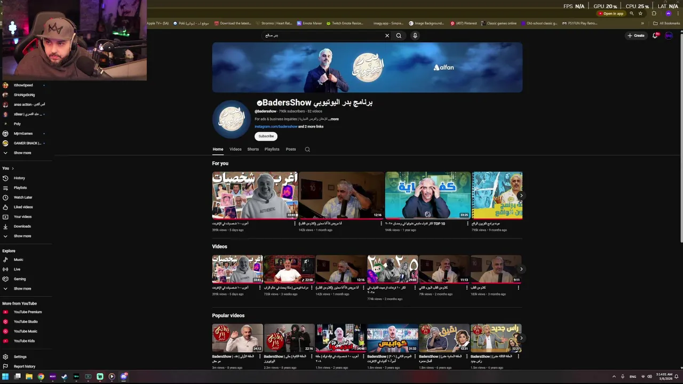Click the zoom magnifier in address bar

coord(632,13)
